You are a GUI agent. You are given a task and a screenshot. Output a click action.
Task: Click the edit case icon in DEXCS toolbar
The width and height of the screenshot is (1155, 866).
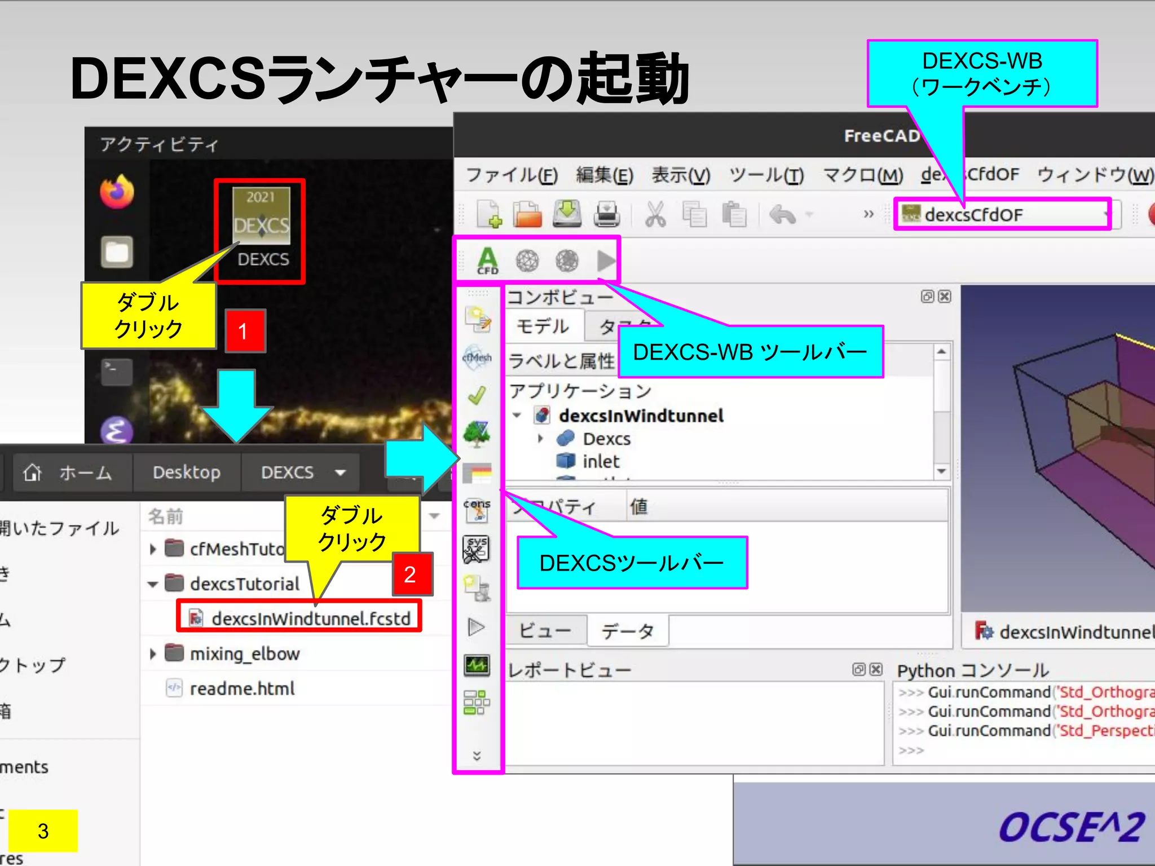pos(478,320)
